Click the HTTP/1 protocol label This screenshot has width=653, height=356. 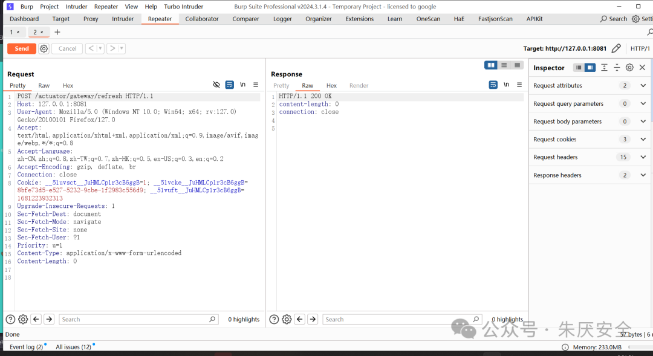pyautogui.click(x=640, y=49)
